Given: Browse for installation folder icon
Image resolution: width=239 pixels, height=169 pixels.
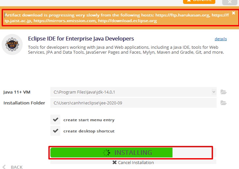Looking at the screenshot, I should point(224,103).
